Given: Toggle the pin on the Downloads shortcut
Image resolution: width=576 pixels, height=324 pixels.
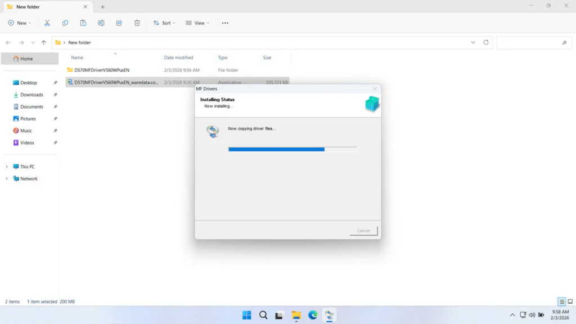Looking at the screenshot, I should tap(55, 94).
